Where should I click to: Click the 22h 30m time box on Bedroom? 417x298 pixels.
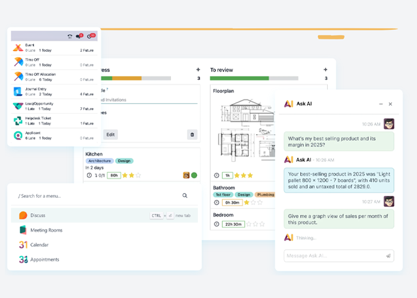tap(234, 224)
